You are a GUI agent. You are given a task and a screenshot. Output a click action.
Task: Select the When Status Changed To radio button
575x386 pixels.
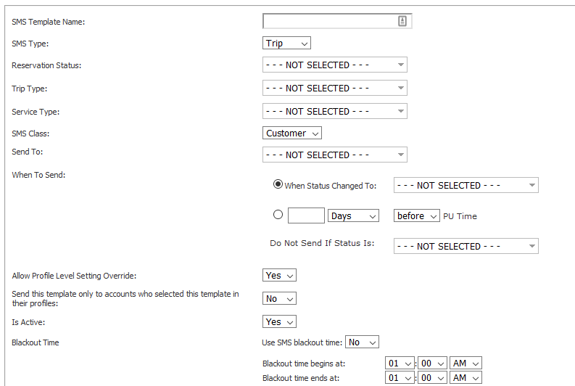pos(278,184)
